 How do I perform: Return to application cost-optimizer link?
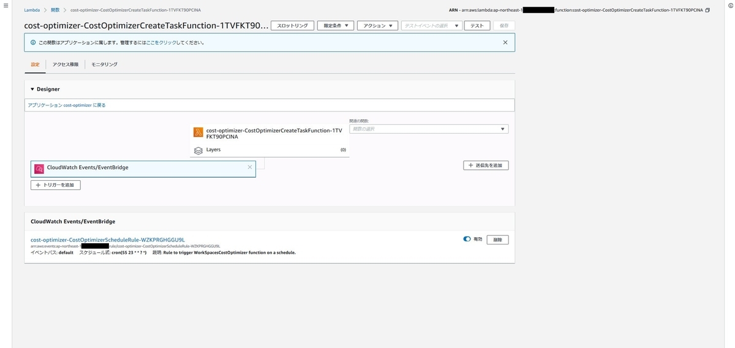(x=67, y=105)
